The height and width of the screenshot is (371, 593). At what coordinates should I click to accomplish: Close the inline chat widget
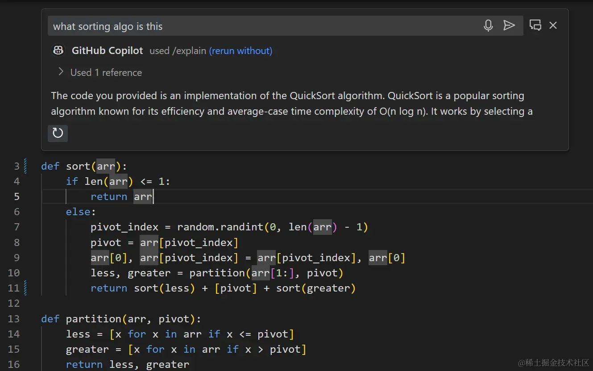(553, 25)
